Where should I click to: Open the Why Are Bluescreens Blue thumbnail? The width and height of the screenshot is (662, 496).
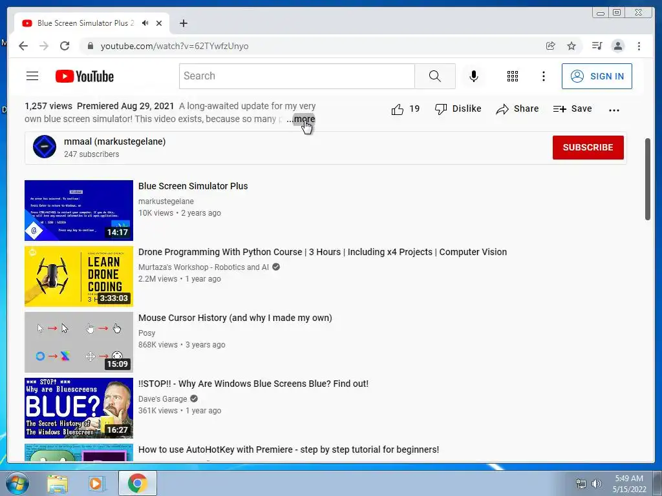point(78,408)
